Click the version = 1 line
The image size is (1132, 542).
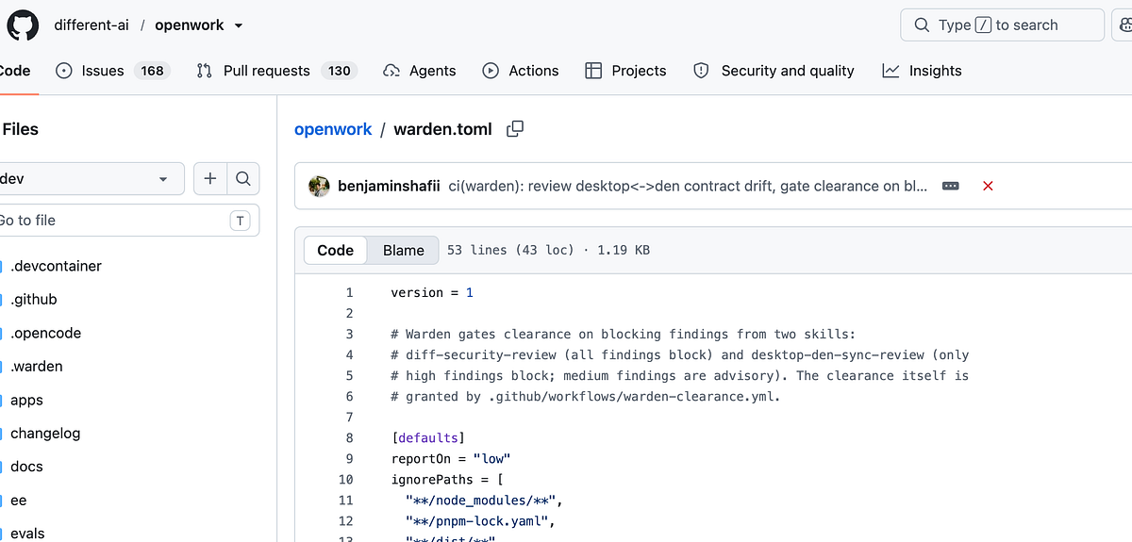[432, 292]
